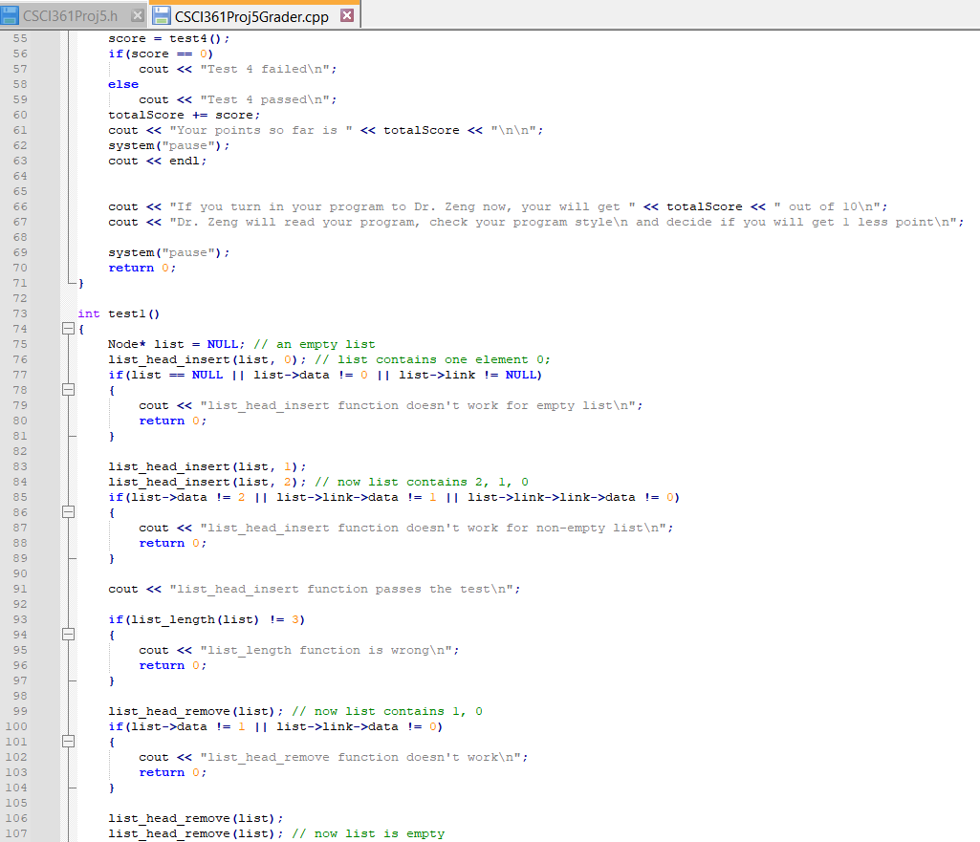This screenshot has width=980, height=842.
Task: Click the "doesn't work for non-empty list" string
Action: [433, 528]
